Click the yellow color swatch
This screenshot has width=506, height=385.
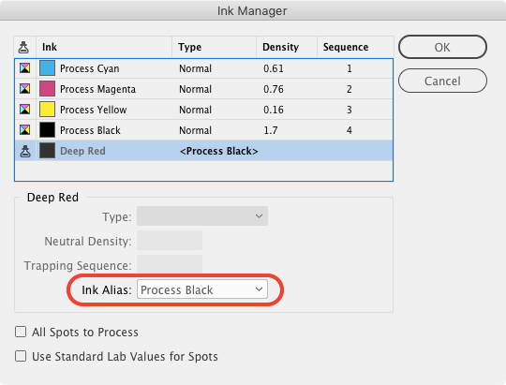(47, 110)
